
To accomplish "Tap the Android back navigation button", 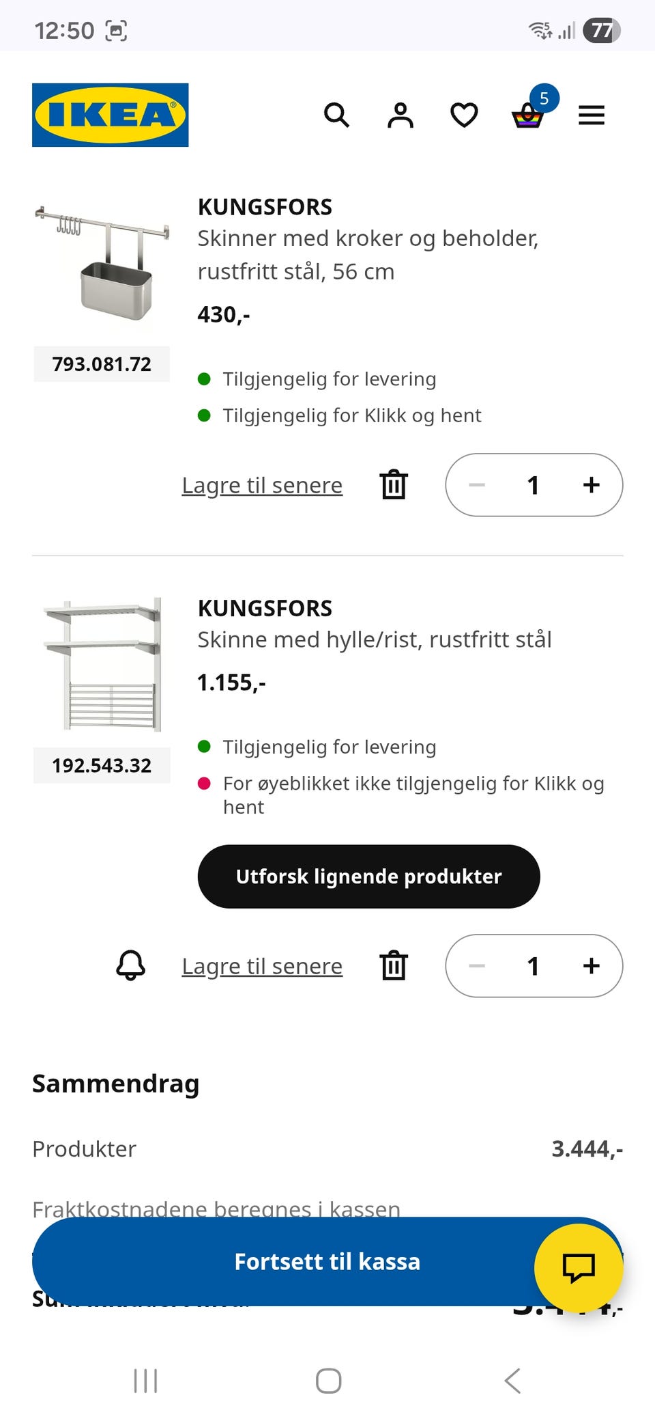I will click(x=513, y=1381).
